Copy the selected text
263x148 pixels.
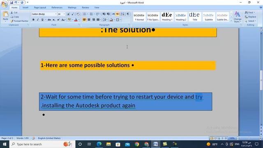15,17
